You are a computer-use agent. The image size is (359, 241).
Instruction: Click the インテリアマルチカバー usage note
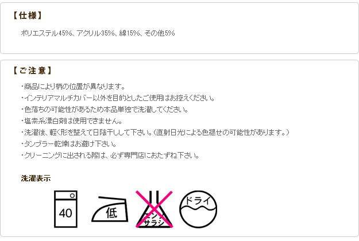tap(118, 98)
